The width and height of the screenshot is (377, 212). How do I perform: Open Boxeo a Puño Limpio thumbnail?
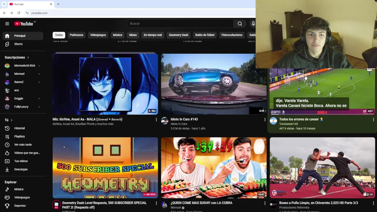tap(322, 168)
